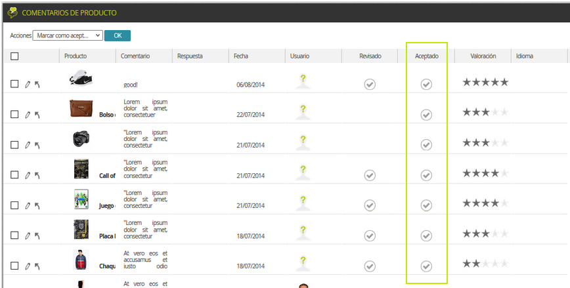Toggle the Aceptado checkmark on the Placa row
570x288 pixels.
click(426, 236)
